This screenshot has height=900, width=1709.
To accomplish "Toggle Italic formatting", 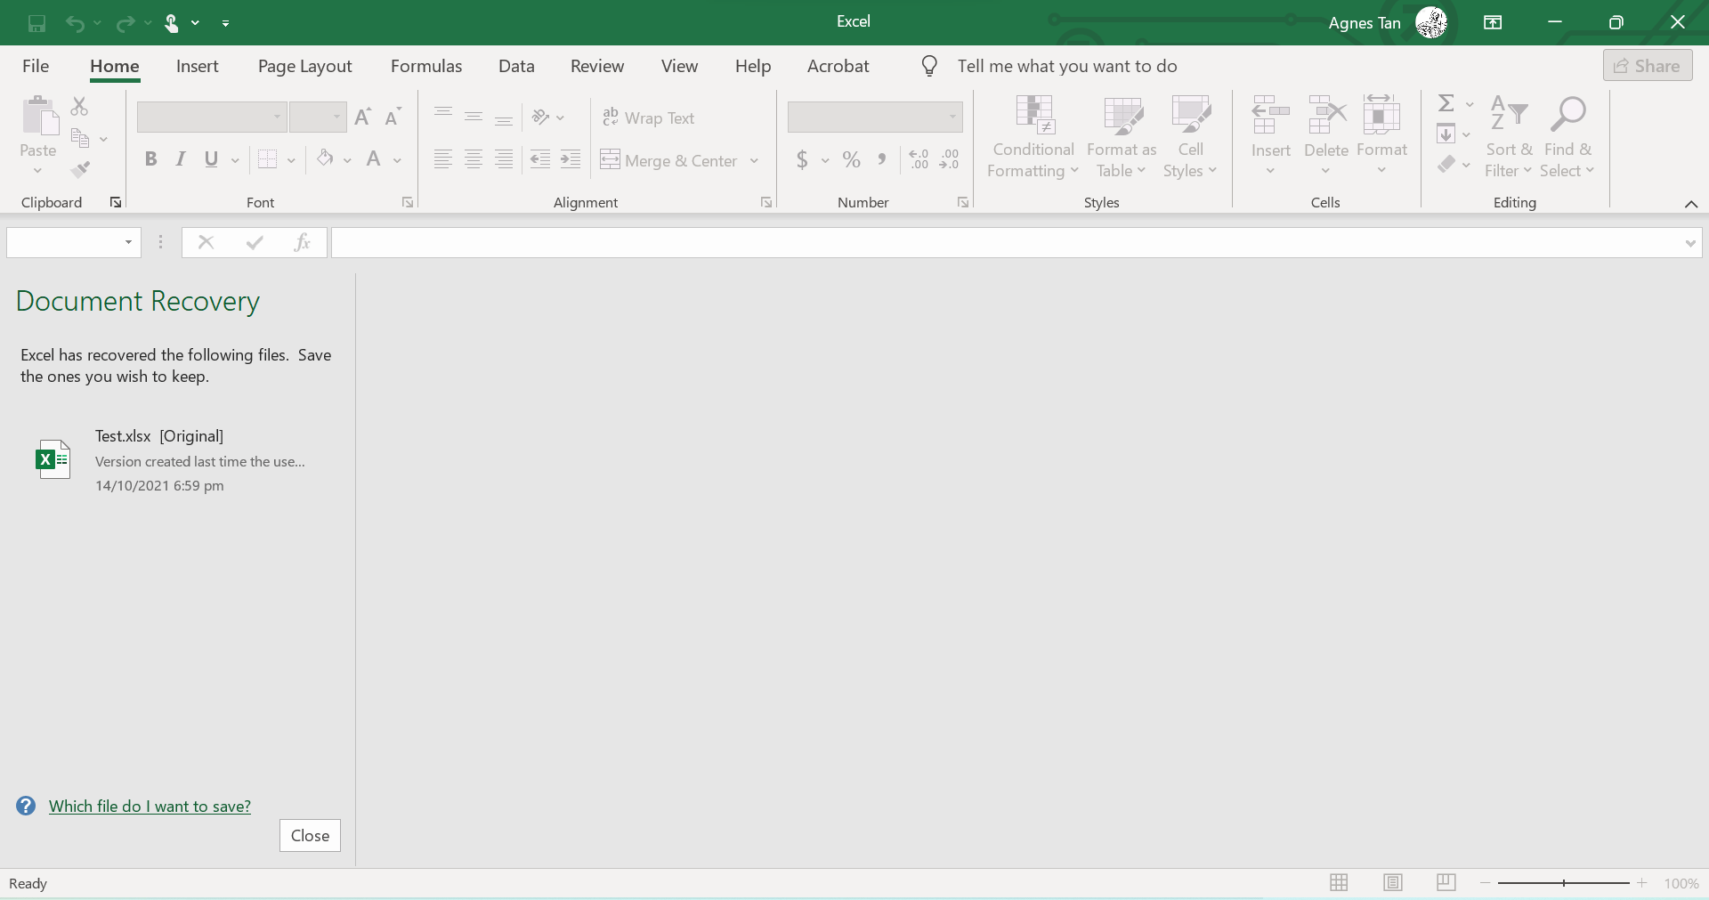I will (x=181, y=159).
